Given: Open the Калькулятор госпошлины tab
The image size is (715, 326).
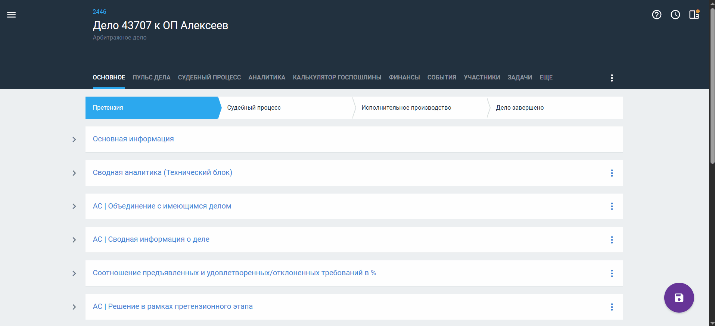Looking at the screenshot, I should click(337, 77).
